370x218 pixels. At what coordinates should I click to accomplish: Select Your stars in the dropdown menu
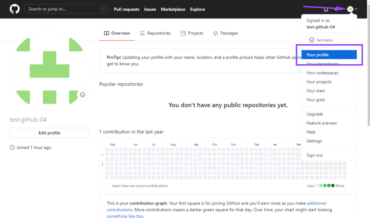[329, 91]
